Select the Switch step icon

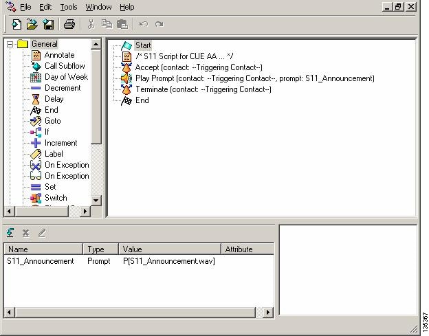coord(36,198)
